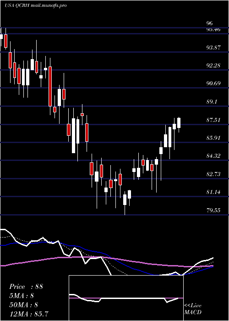Click inside the Live MACD inset chart

[126, 298]
